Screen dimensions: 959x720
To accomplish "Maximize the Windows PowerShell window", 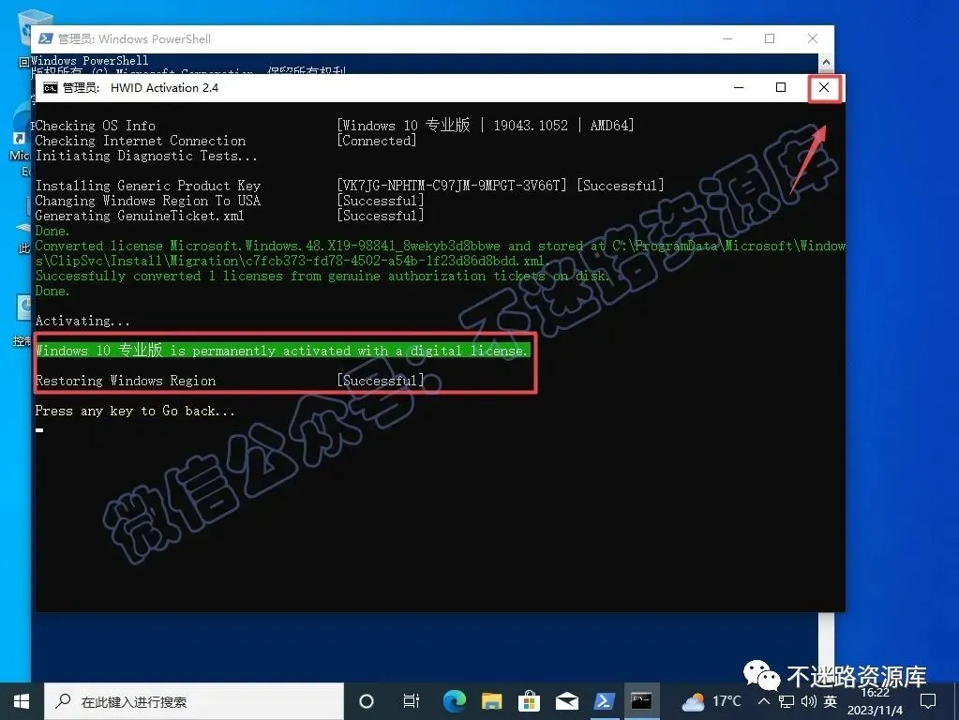I will (x=770, y=38).
